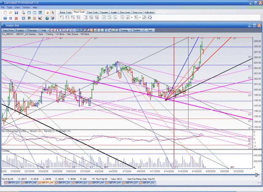Click the 'Value : 196.23' status bar entry

[x=116, y=179]
